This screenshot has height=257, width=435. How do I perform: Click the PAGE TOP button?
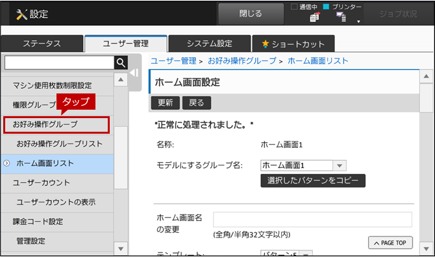[x=390, y=243]
